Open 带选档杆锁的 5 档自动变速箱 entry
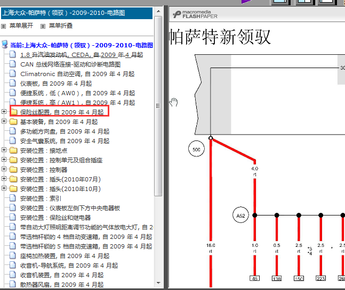The width and height of the screenshot is (345, 290). coord(86,246)
